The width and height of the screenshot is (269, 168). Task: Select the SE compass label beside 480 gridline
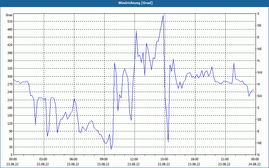tap(259, 26)
